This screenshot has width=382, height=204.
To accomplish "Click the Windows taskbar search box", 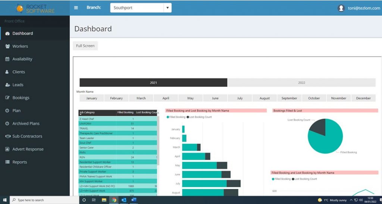I will point(45,200).
